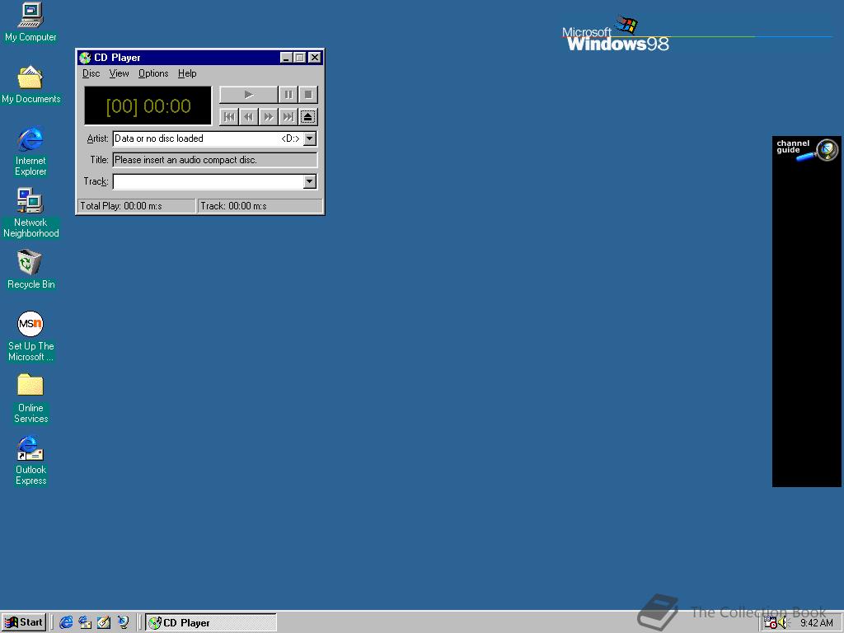Select the Network Neighborhood desktop icon

tap(30, 213)
